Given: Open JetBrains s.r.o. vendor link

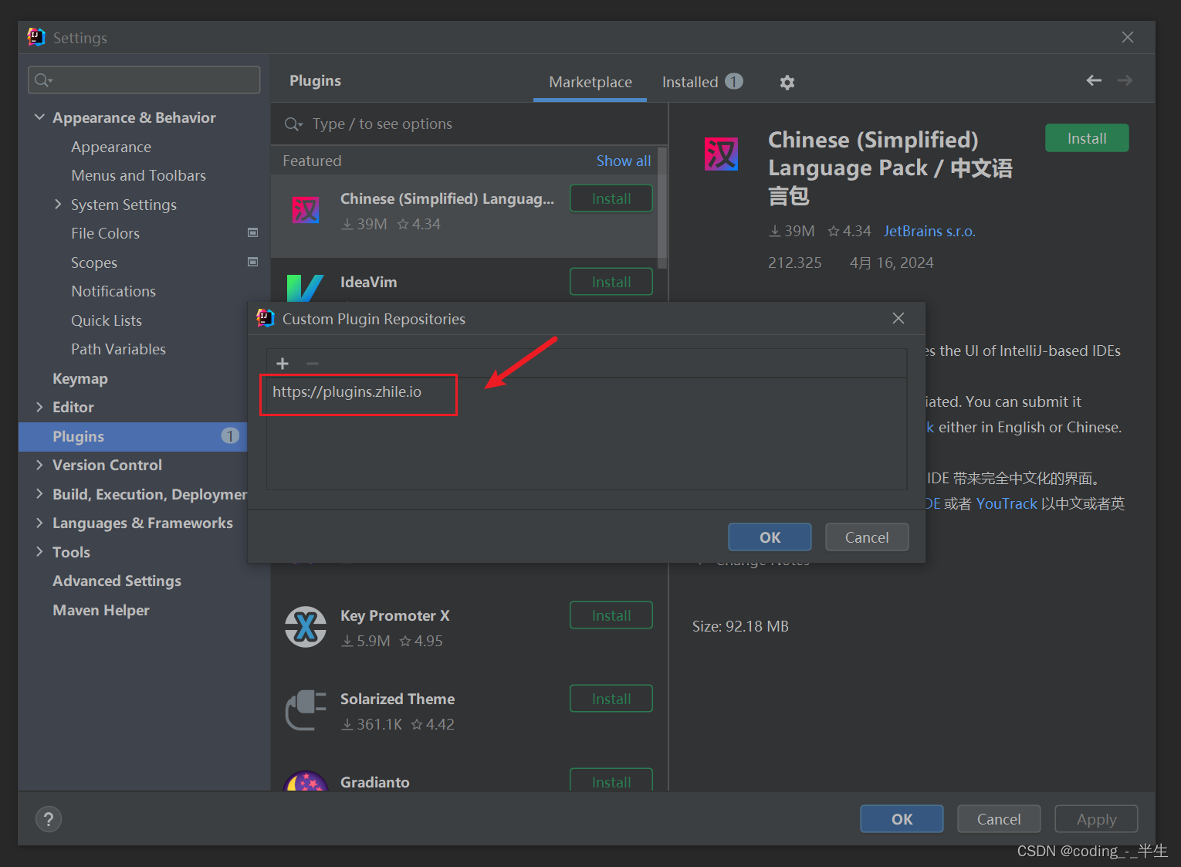Looking at the screenshot, I should 929,231.
